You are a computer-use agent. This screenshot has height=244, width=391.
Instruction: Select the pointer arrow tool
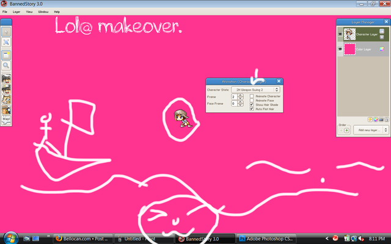coord(6,32)
